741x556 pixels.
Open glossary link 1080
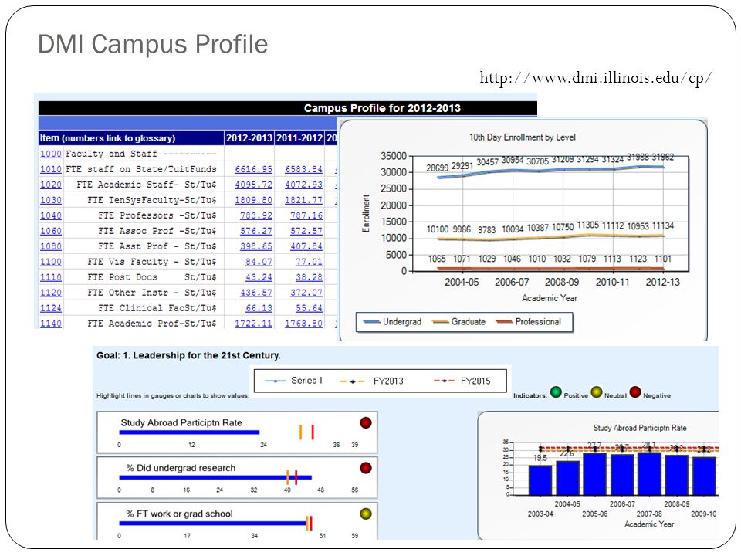pyautogui.click(x=51, y=247)
